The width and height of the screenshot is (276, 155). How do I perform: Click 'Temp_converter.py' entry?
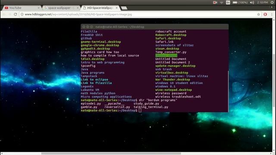171,52
